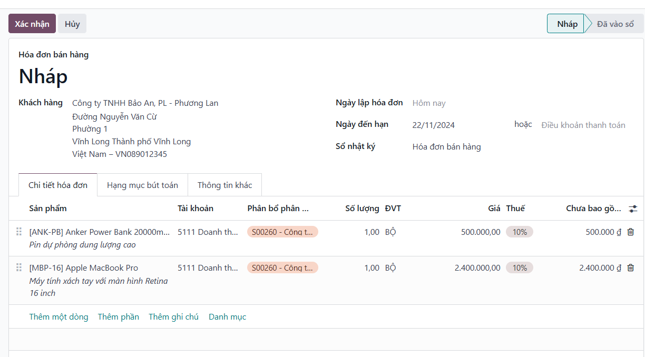Select the Đã vào sổ status stage

pos(615,24)
